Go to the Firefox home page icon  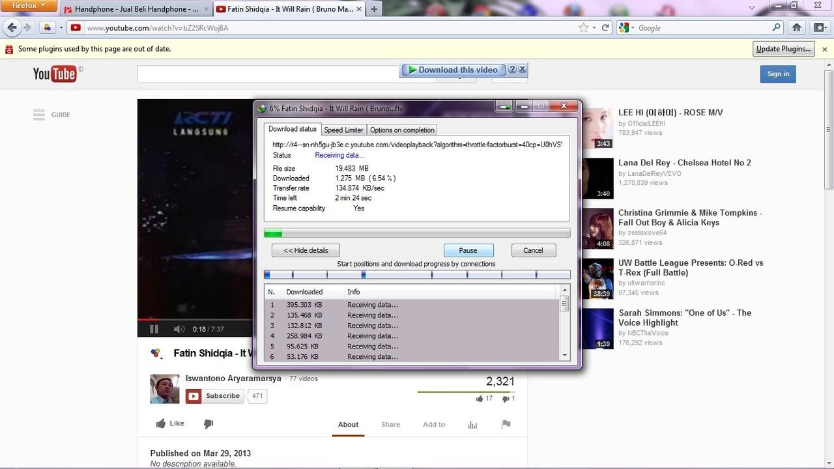(x=797, y=28)
